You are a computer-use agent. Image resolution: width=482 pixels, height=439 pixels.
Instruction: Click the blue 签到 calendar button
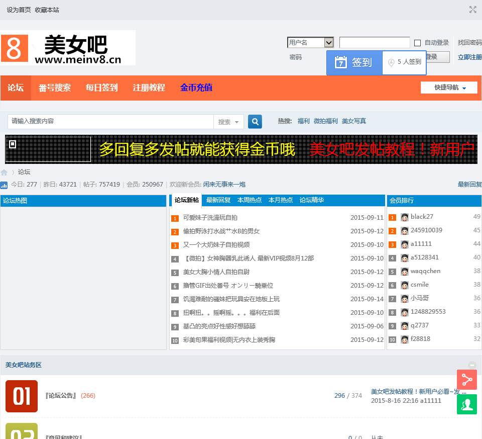354,62
